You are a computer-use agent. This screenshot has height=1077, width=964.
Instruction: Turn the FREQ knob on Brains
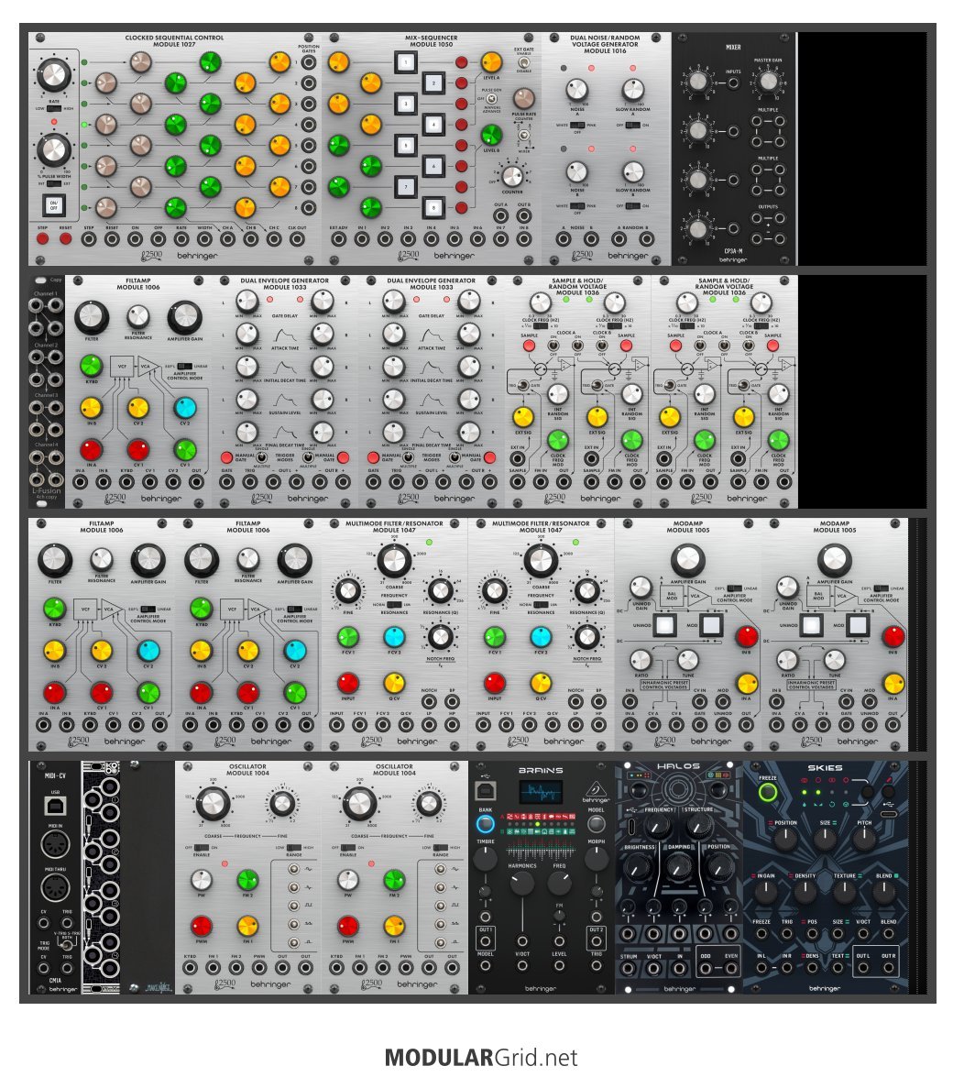click(x=560, y=882)
